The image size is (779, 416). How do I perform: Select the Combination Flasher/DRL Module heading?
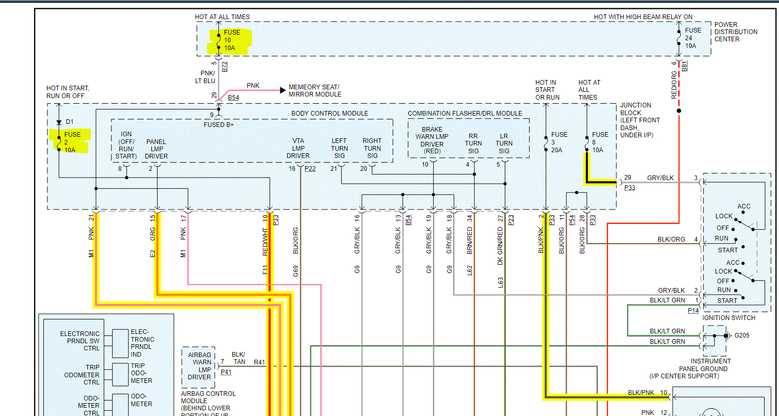click(x=465, y=114)
